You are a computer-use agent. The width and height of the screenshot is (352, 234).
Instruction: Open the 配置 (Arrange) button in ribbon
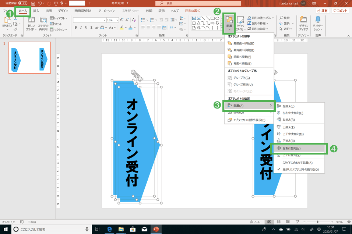pyautogui.click(x=229, y=23)
